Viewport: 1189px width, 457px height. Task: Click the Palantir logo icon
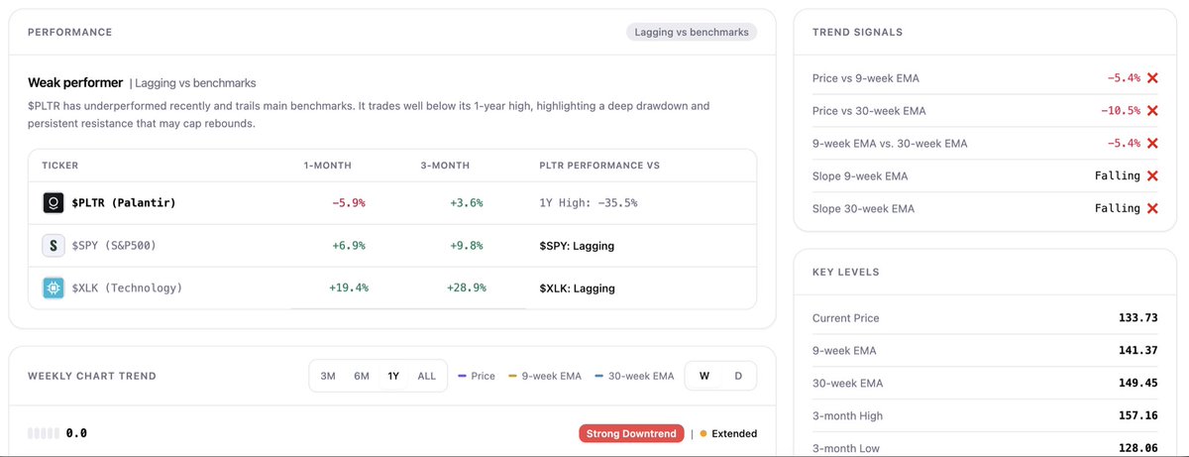[54, 203]
